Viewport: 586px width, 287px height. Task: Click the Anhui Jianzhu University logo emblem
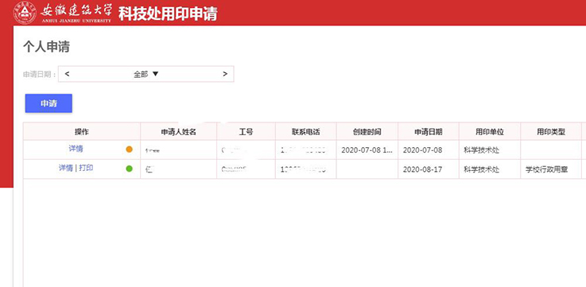[25, 13]
